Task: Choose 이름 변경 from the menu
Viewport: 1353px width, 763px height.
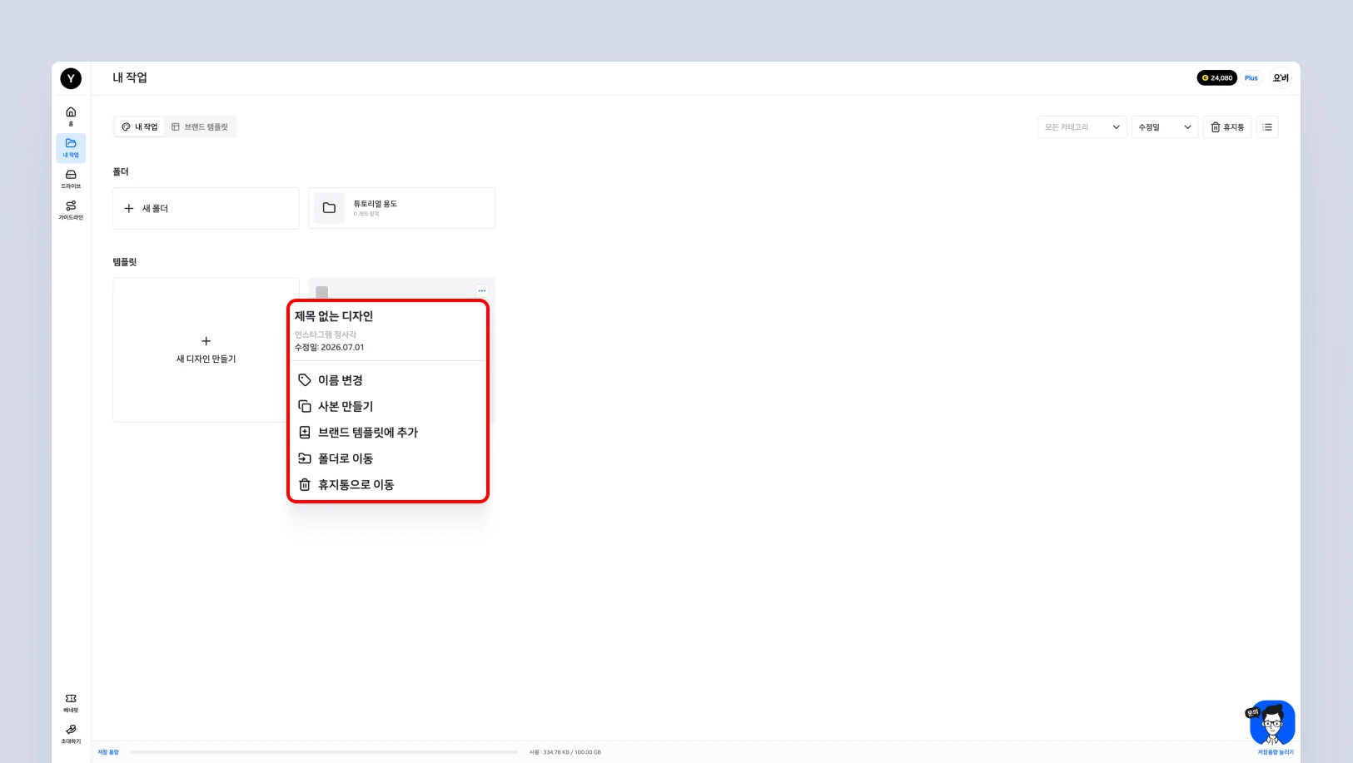Action: tap(388, 380)
